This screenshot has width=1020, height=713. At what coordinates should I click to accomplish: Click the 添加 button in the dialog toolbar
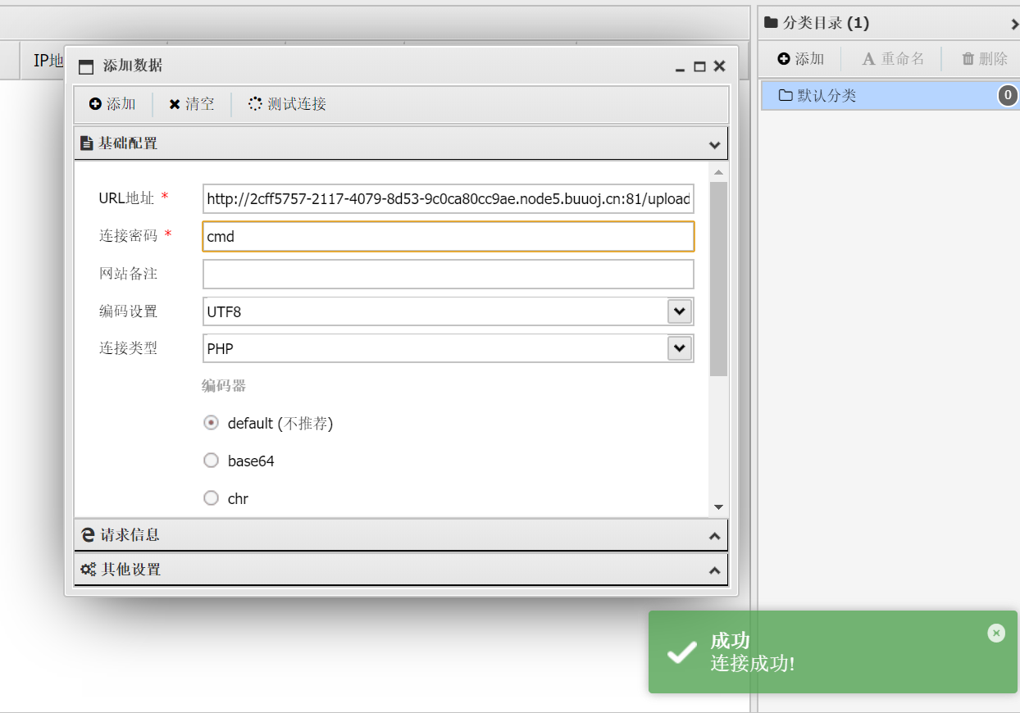point(112,104)
